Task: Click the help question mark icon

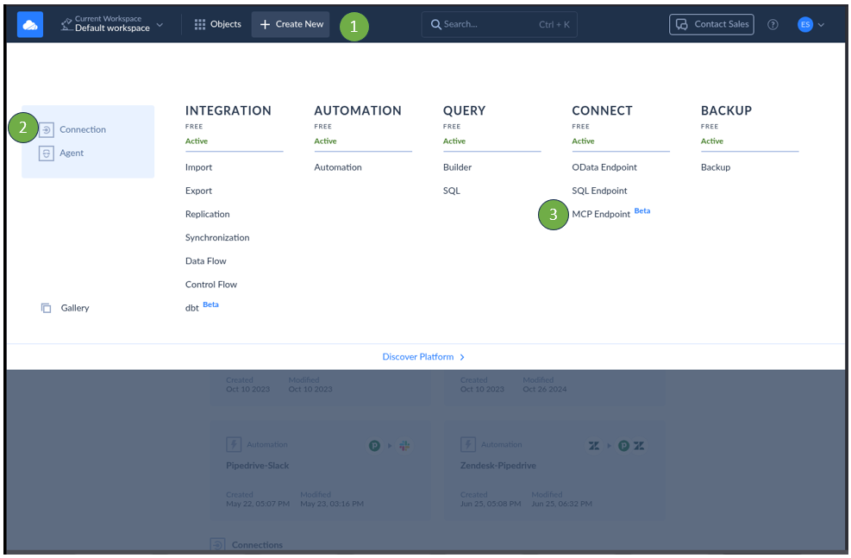Action: point(773,24)
